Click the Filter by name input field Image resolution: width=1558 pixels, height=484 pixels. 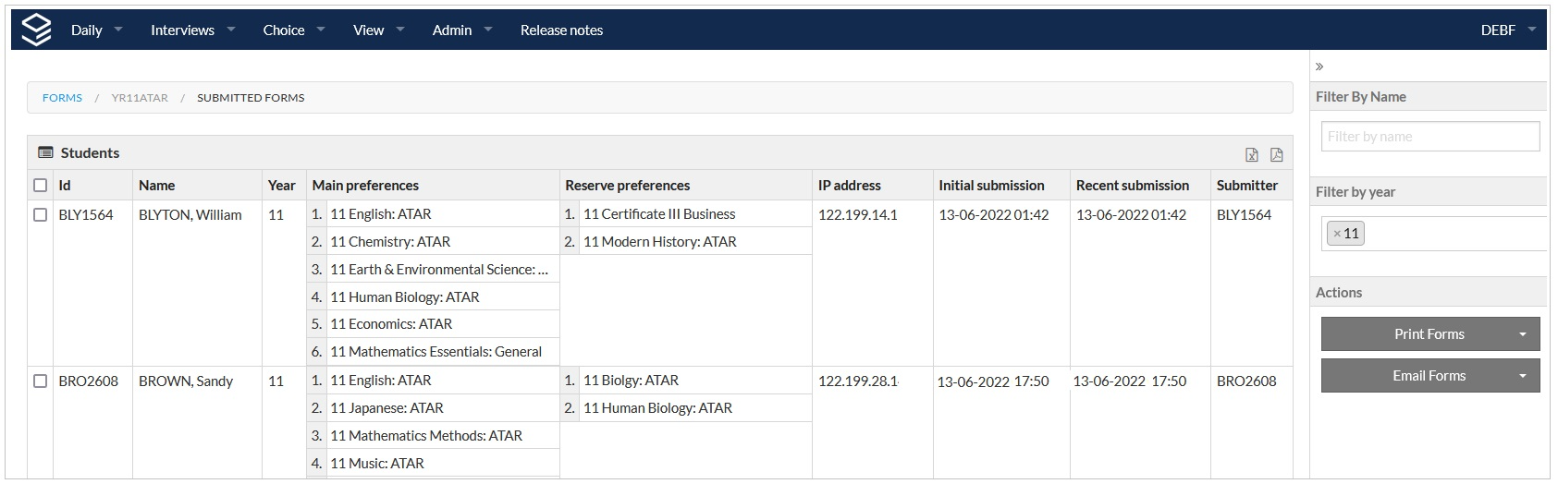(x=1430, y=137)
